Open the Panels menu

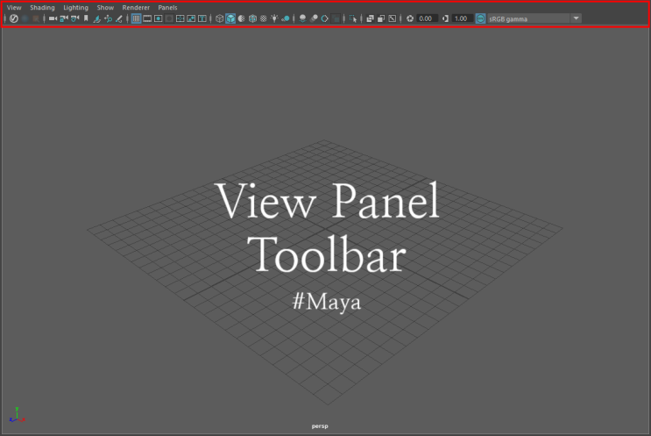pyautogui.click(x=167, y=8)
